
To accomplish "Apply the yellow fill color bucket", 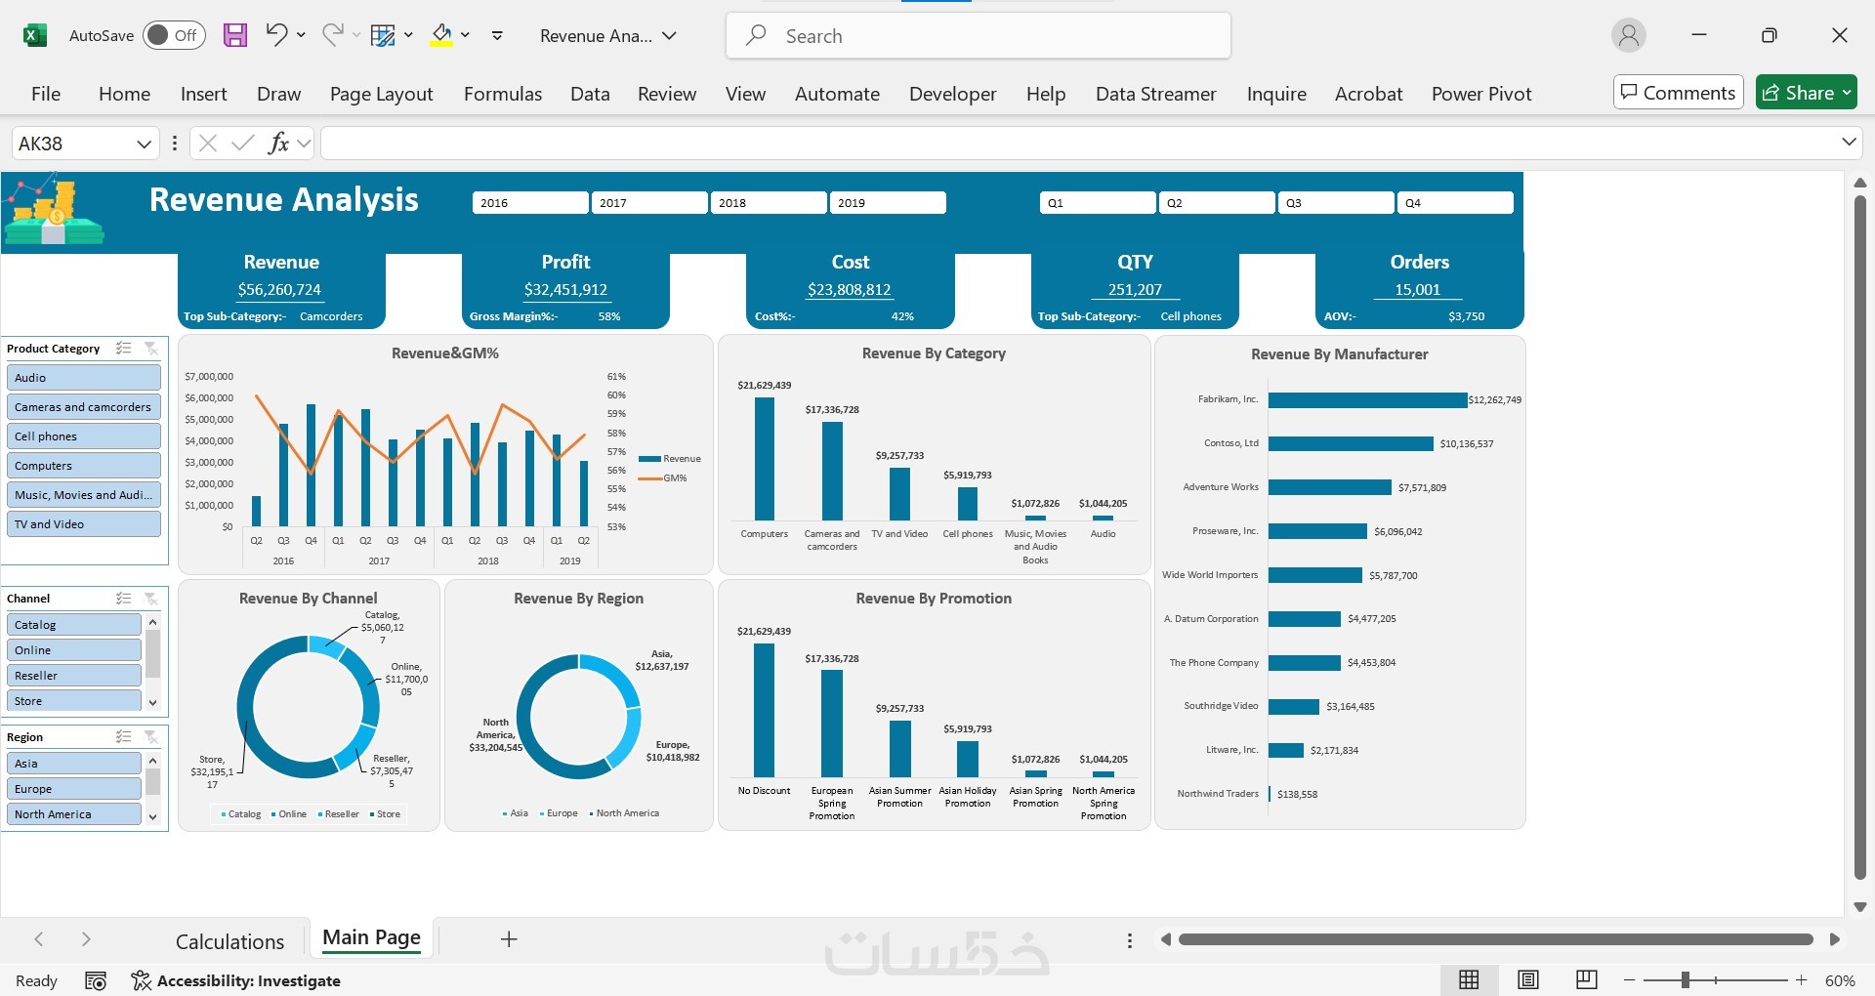I will [x=442, y=36].
